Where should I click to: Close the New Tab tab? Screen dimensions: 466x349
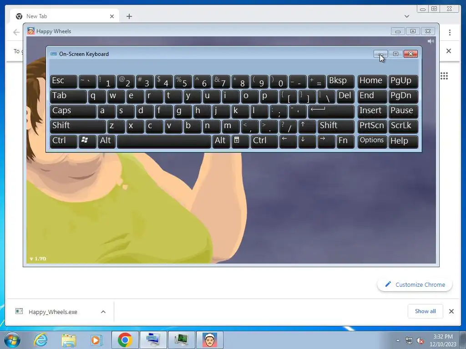112,16
